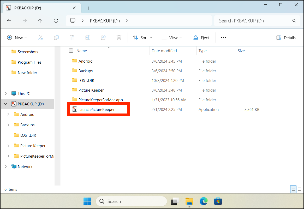The height and width of the screenshot is (209, 304).
Task: Click the taskbar Search box
Action: pos(131,201)
